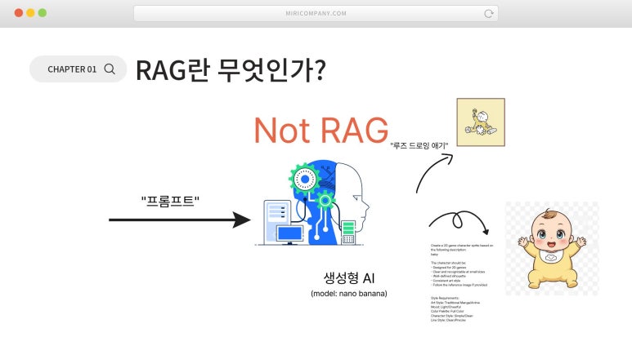Click the (model: nano banana) text
Screen dimensions: 632x355
click(x=349, y=294)
